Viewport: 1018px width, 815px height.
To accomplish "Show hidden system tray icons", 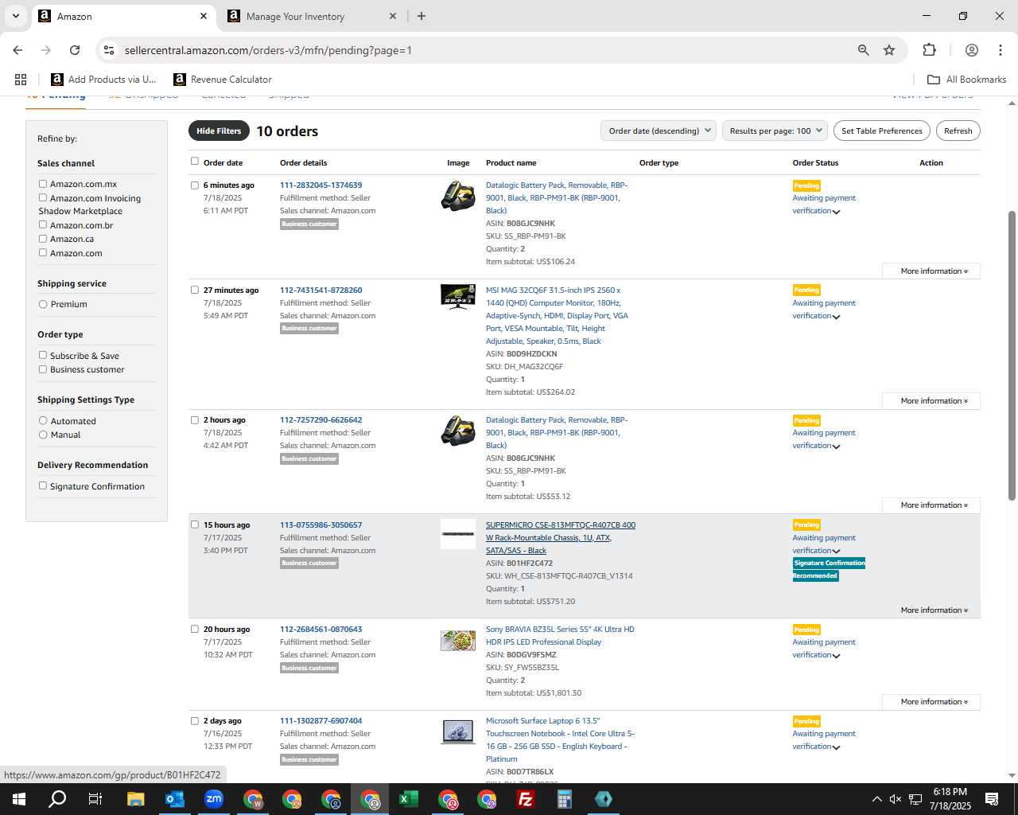I will click(x=876, y=799).
